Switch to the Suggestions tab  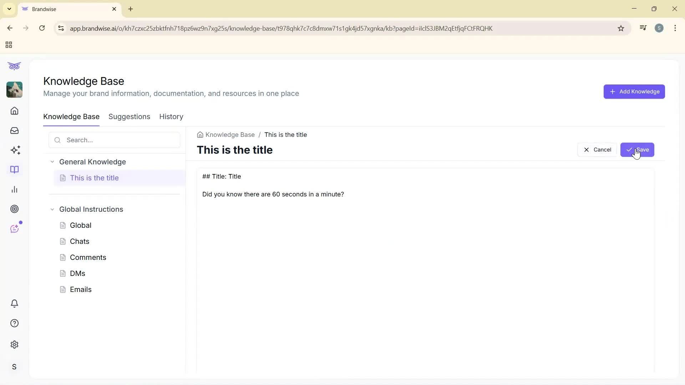[129, 117]
